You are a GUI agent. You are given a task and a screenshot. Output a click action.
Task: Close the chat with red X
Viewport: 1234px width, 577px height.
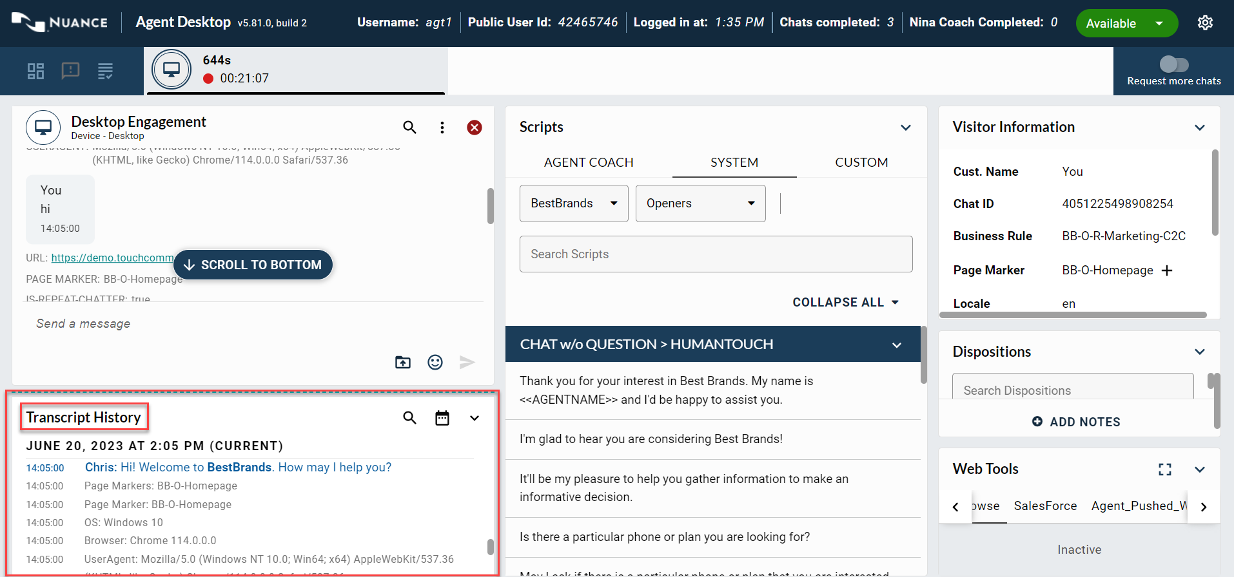pos(475,128)
